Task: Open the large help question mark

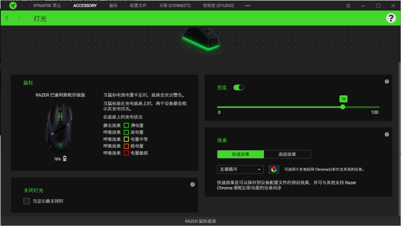Action: click(391, 18)
